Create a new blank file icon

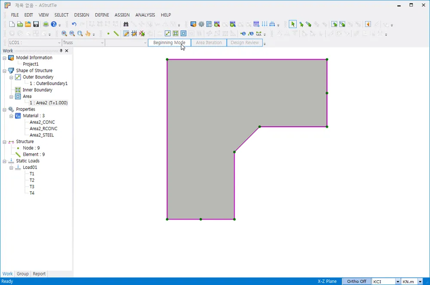point(12,25)
